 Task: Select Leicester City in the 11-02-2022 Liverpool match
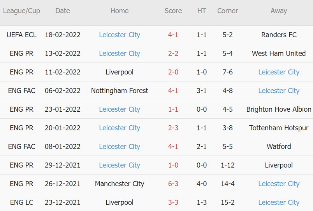(279, 72)
